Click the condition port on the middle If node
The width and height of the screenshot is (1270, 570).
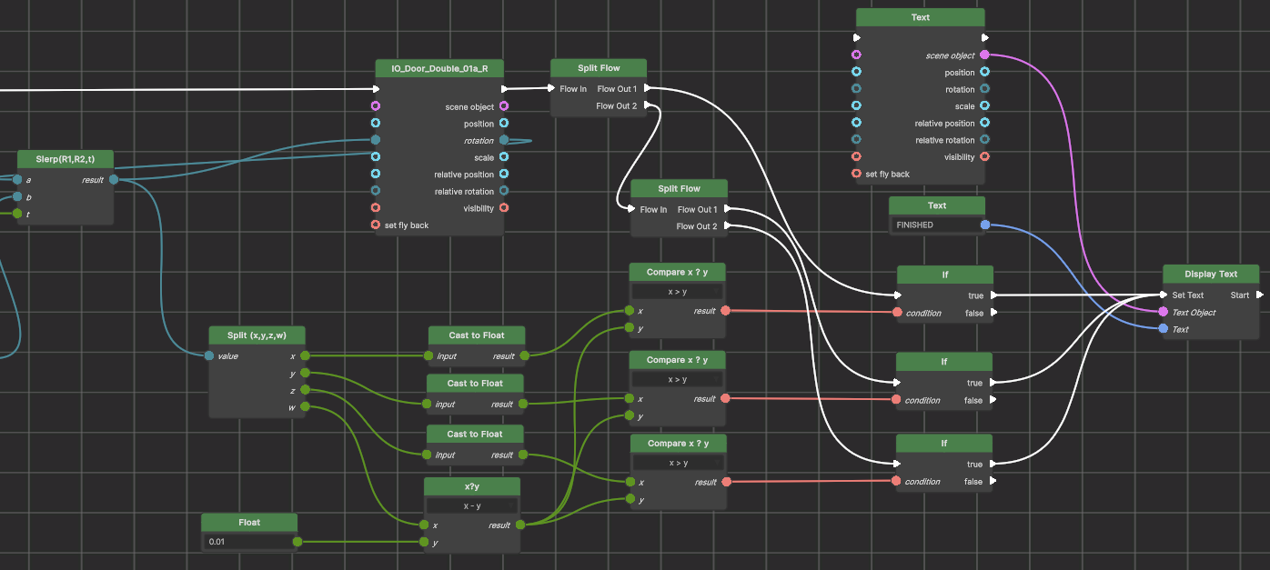(x=896, y=400)
